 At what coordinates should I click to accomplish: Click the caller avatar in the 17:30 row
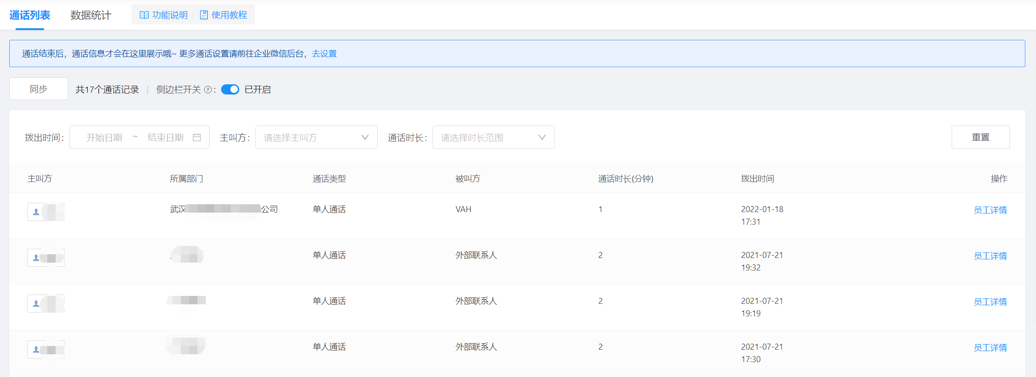[36, 350]
